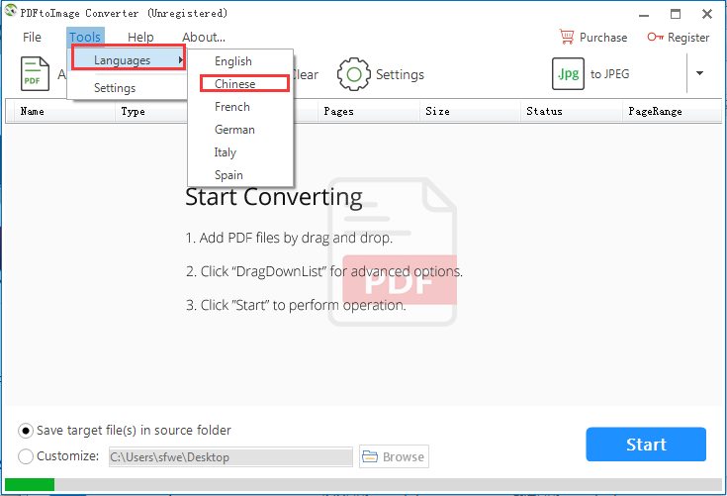Click the Jpg format icon
Viewport: 727px width, 496px height.
click(x=568, y=74)
